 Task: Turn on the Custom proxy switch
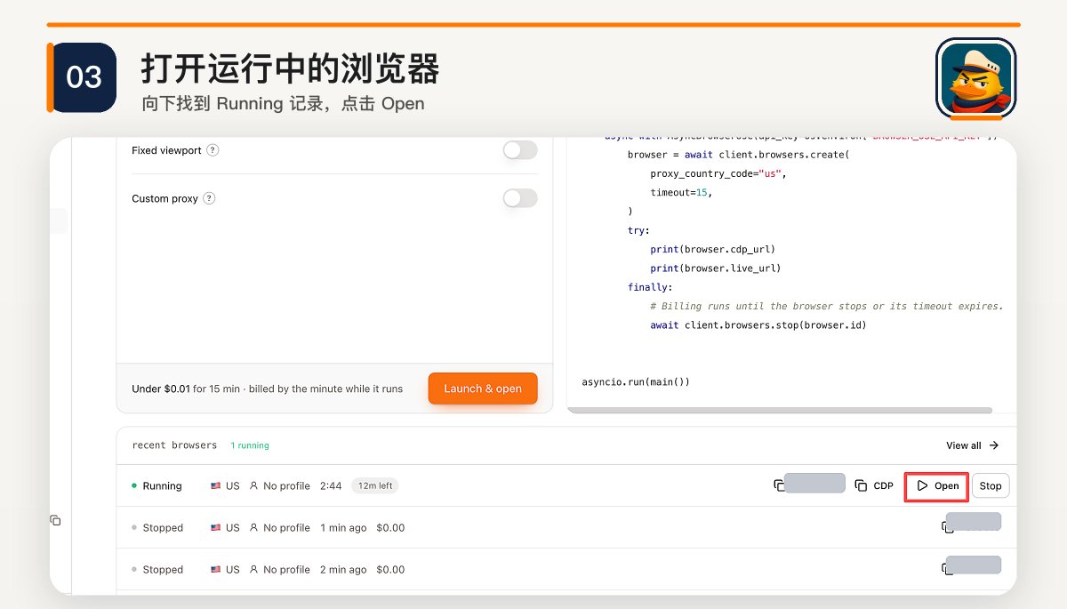coord(520,198)
